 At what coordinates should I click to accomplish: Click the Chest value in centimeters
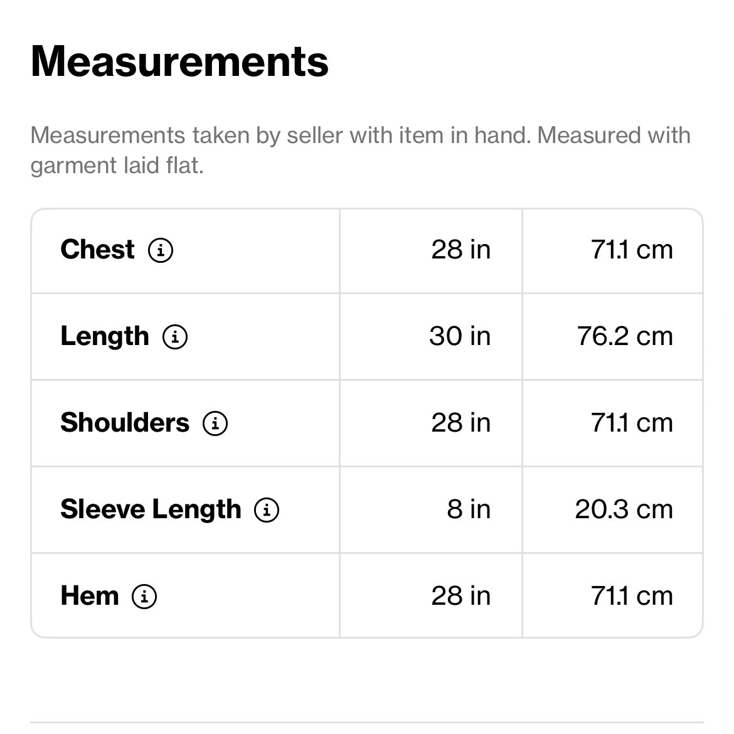tap(632, 250)
